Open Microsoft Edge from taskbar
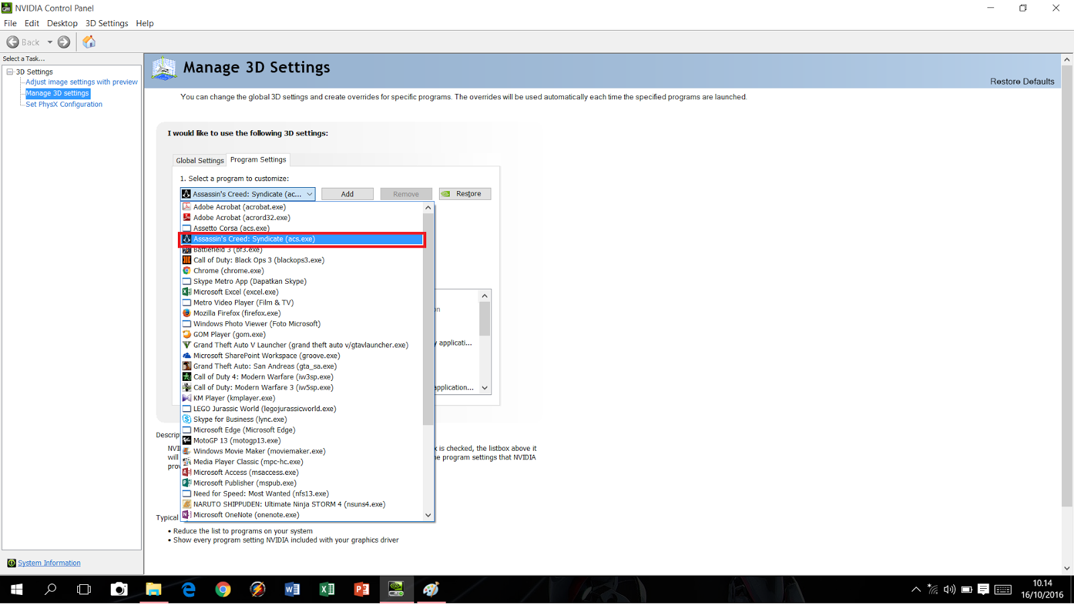1074x605 pixels. coord(189,590)
